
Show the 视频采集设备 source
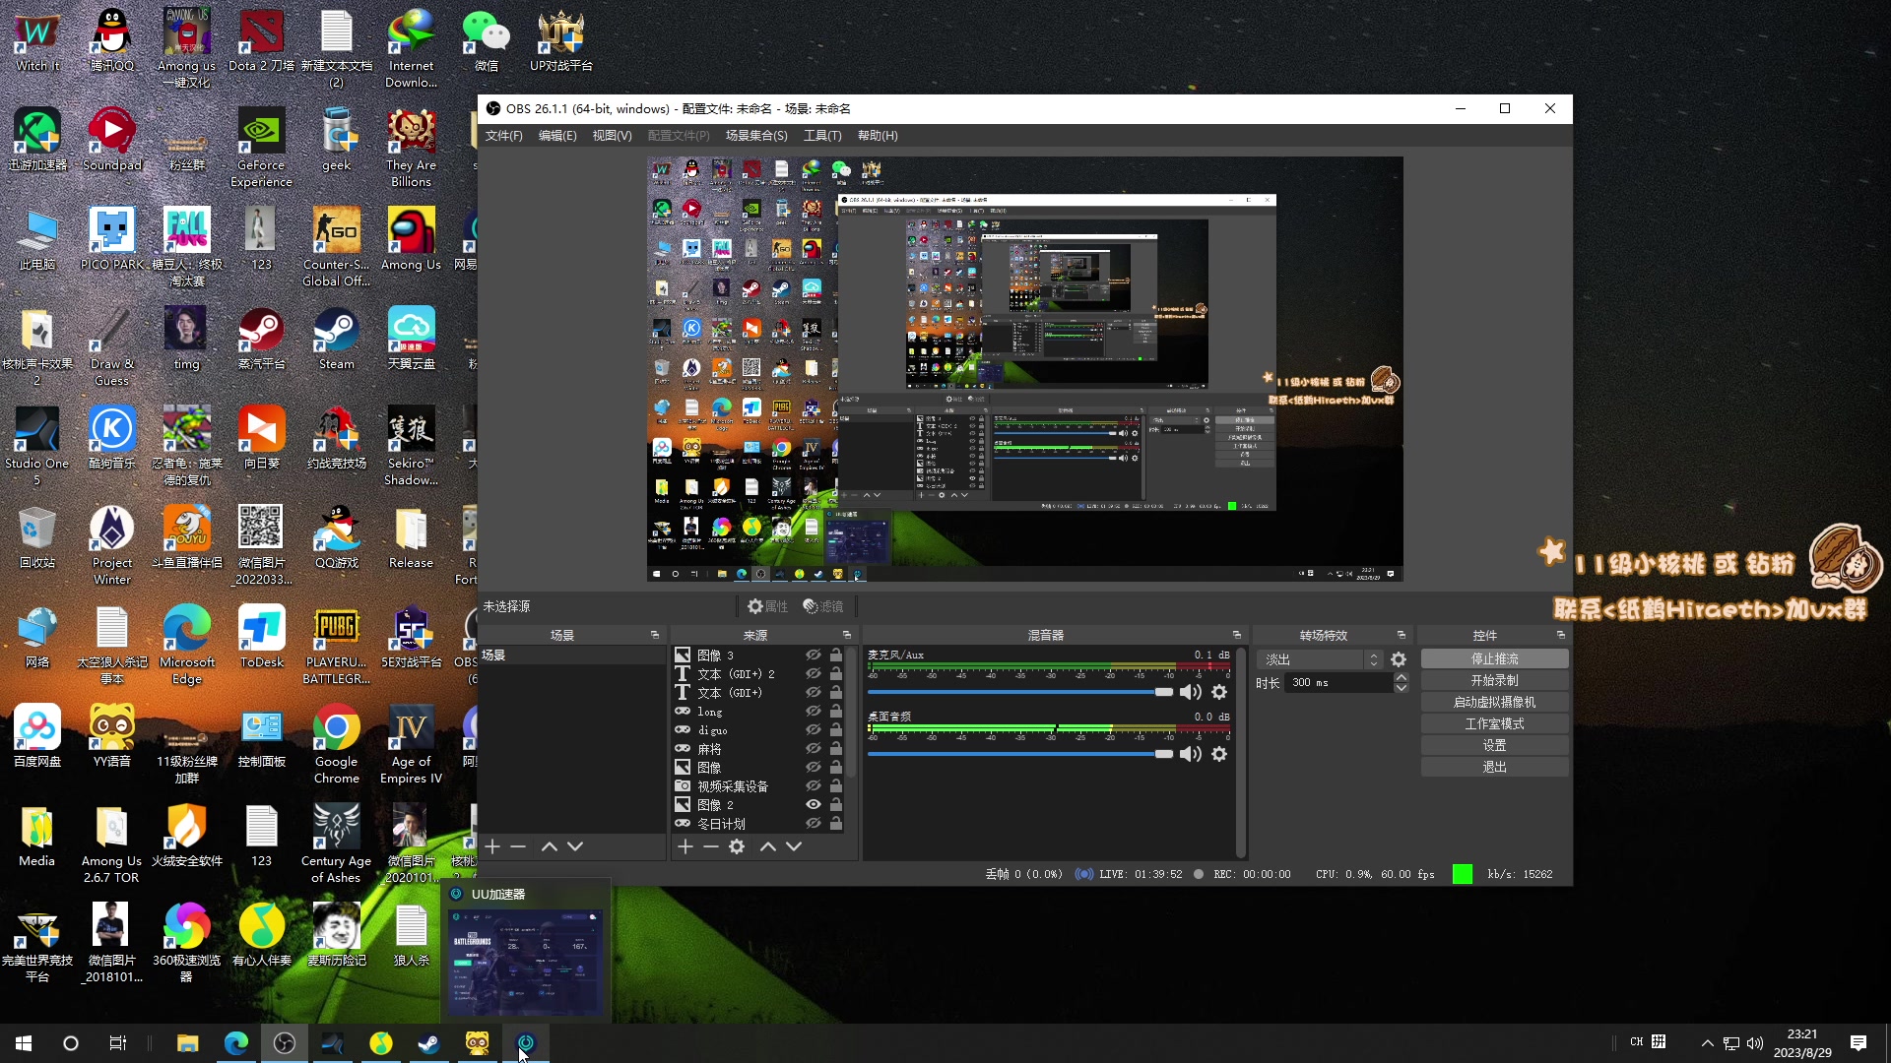pos(814,786)
